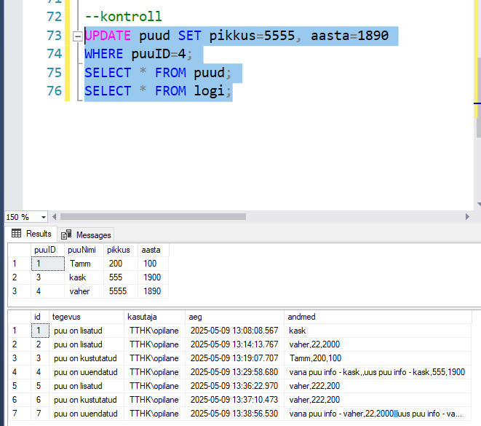
Task: Select the aasta column header
Action: point(151,250)
